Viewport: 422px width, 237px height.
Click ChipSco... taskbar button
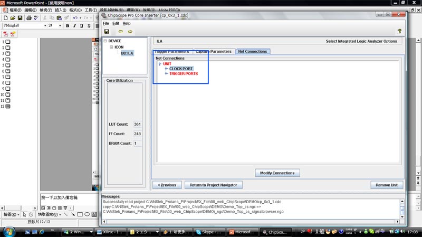click(275, 232)
